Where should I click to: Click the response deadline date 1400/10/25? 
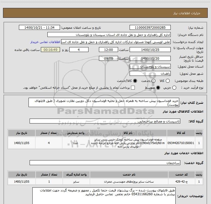pyautogui.click(x=150, y=50)
